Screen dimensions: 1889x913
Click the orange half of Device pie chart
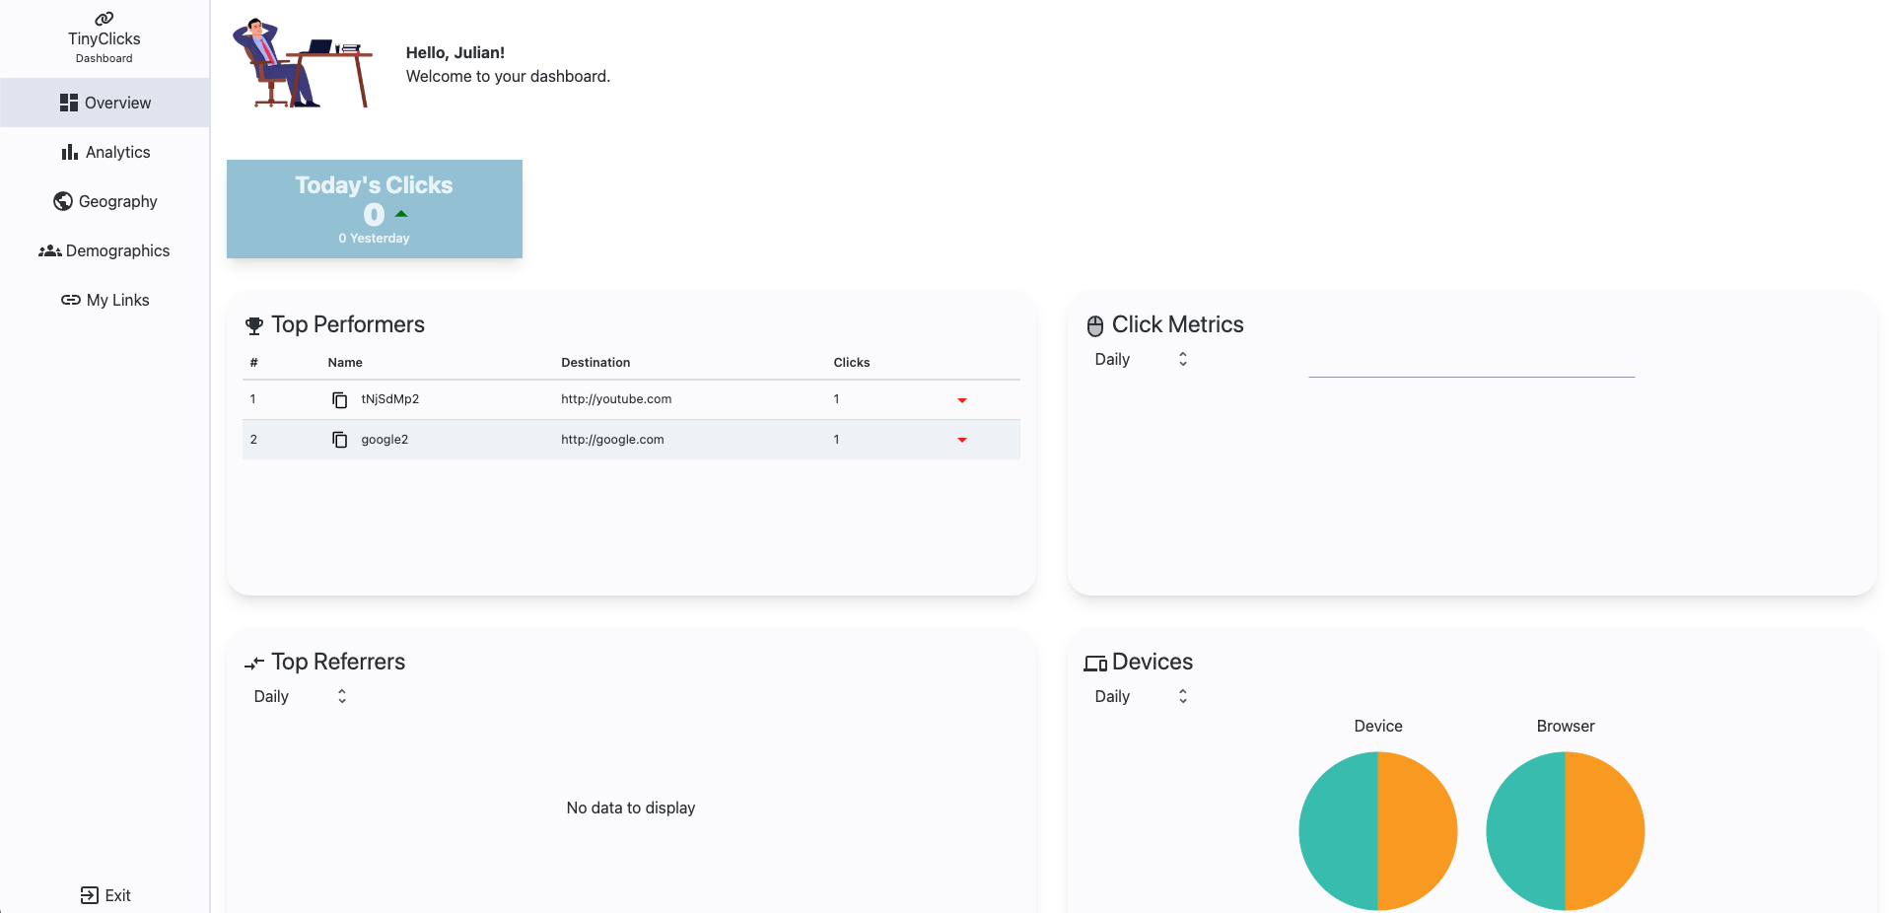coord(1418,831)
